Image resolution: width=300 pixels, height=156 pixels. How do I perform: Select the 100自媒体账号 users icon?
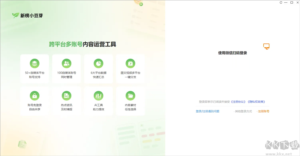67,63
